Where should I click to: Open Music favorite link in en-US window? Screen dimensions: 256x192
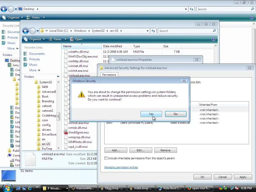pos(33,65)
